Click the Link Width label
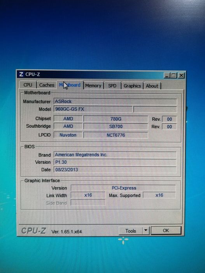 (x=57, y=195)
